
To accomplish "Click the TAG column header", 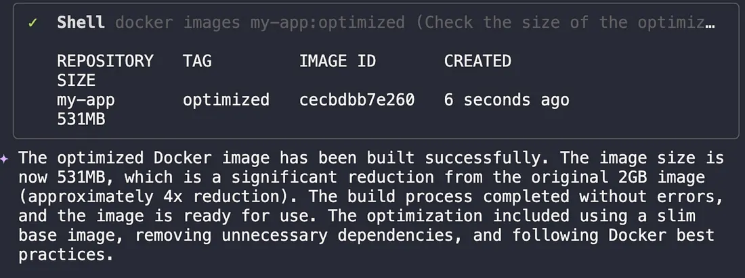I will coord(197,61).
